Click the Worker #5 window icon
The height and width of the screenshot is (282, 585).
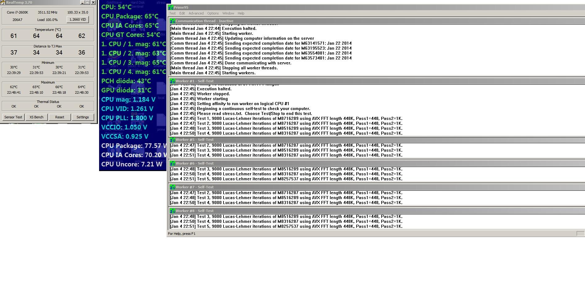173,140
